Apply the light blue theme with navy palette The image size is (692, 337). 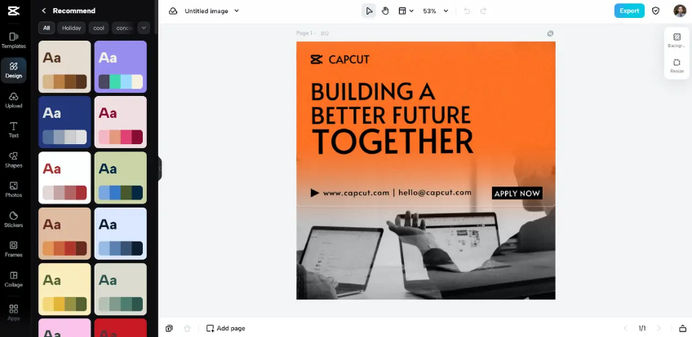point(121,234)
